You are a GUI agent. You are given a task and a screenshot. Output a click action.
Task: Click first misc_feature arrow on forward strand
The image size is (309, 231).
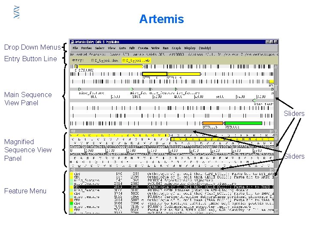point(80,89)
